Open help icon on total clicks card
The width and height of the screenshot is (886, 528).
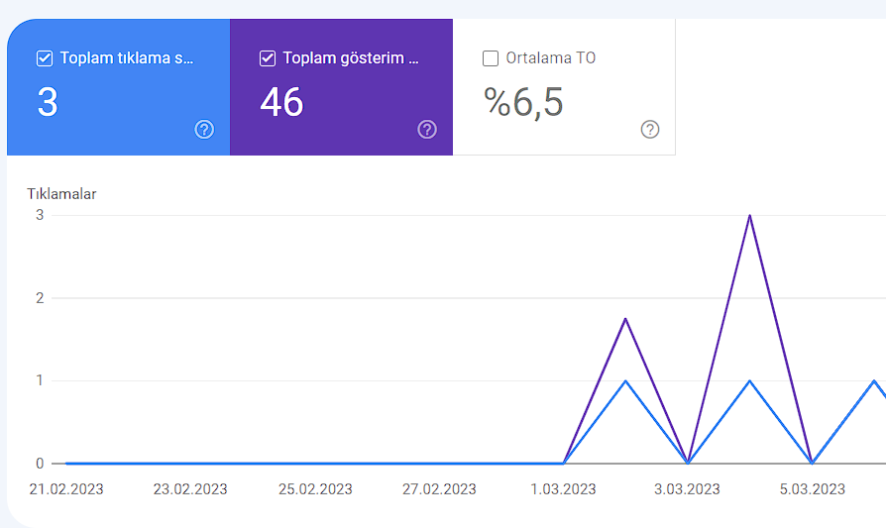204,130
